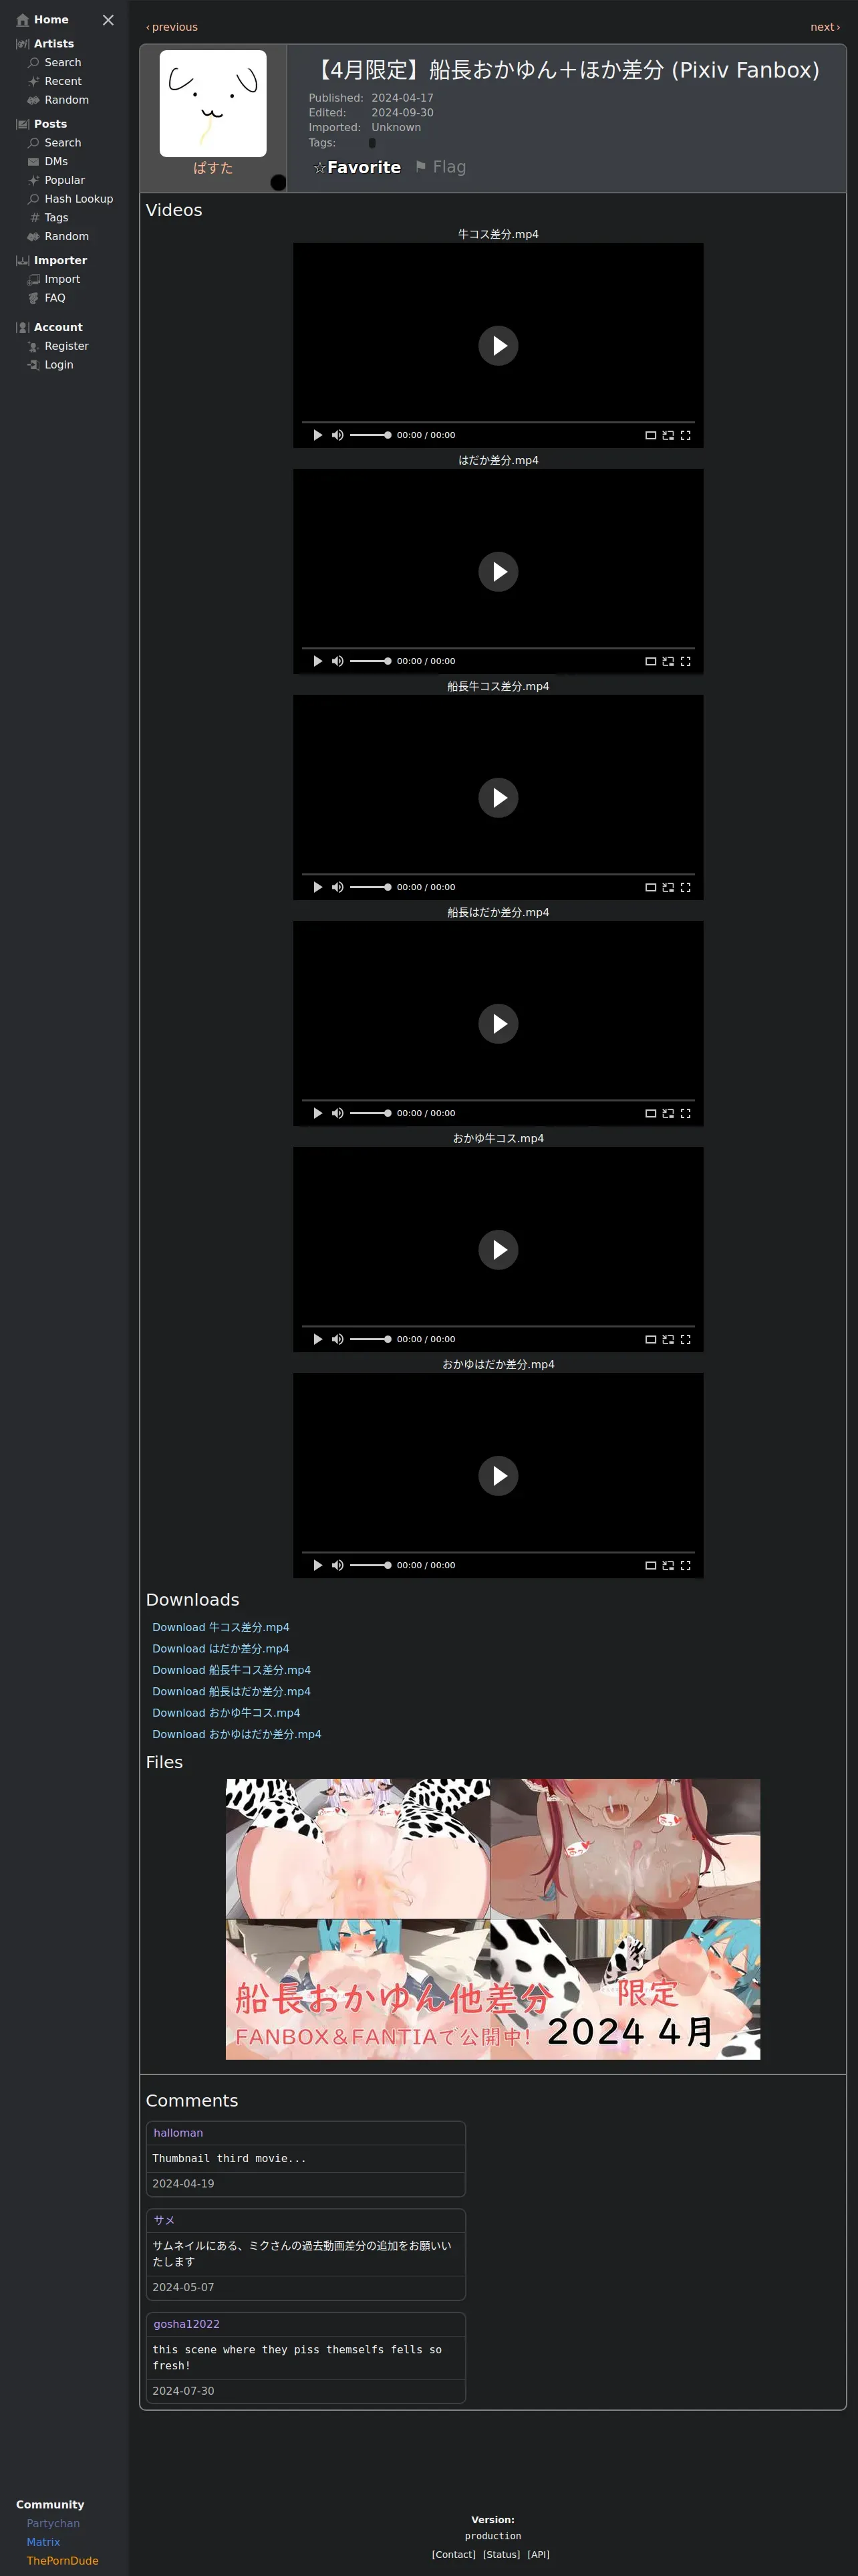Play 船長はだか差分.mp4 with the center play button

click(x=498, y=1024)
